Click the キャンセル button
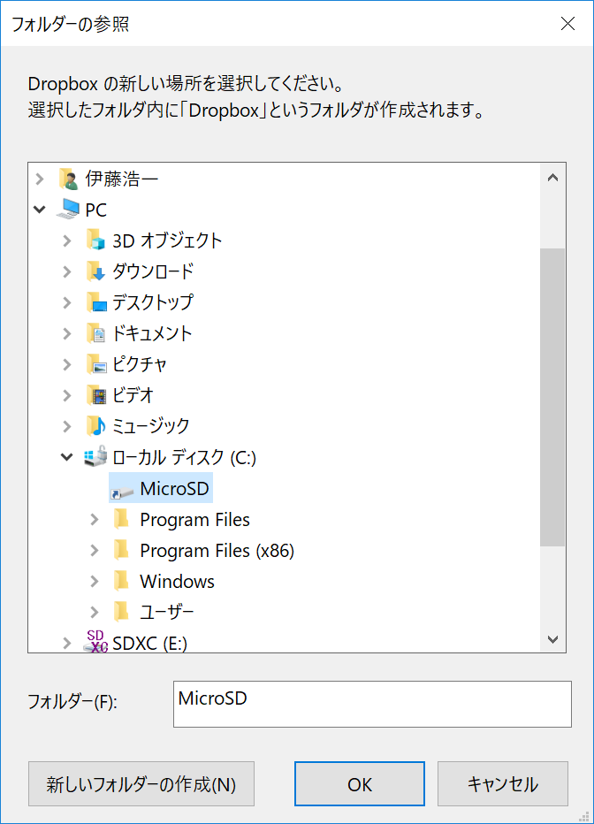 pos(503,783)
